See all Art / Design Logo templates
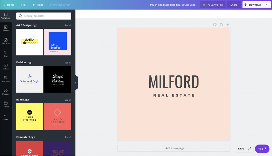Viewport: 272px width, 156px height. coord(68,25)
